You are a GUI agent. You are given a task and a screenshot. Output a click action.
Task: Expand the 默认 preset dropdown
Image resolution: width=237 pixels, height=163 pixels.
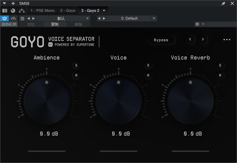[87, 18]
